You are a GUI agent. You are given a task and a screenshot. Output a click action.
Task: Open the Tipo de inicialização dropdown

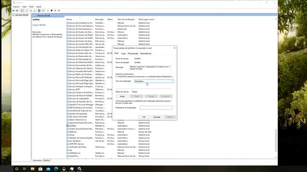click(x=154, y=81)
